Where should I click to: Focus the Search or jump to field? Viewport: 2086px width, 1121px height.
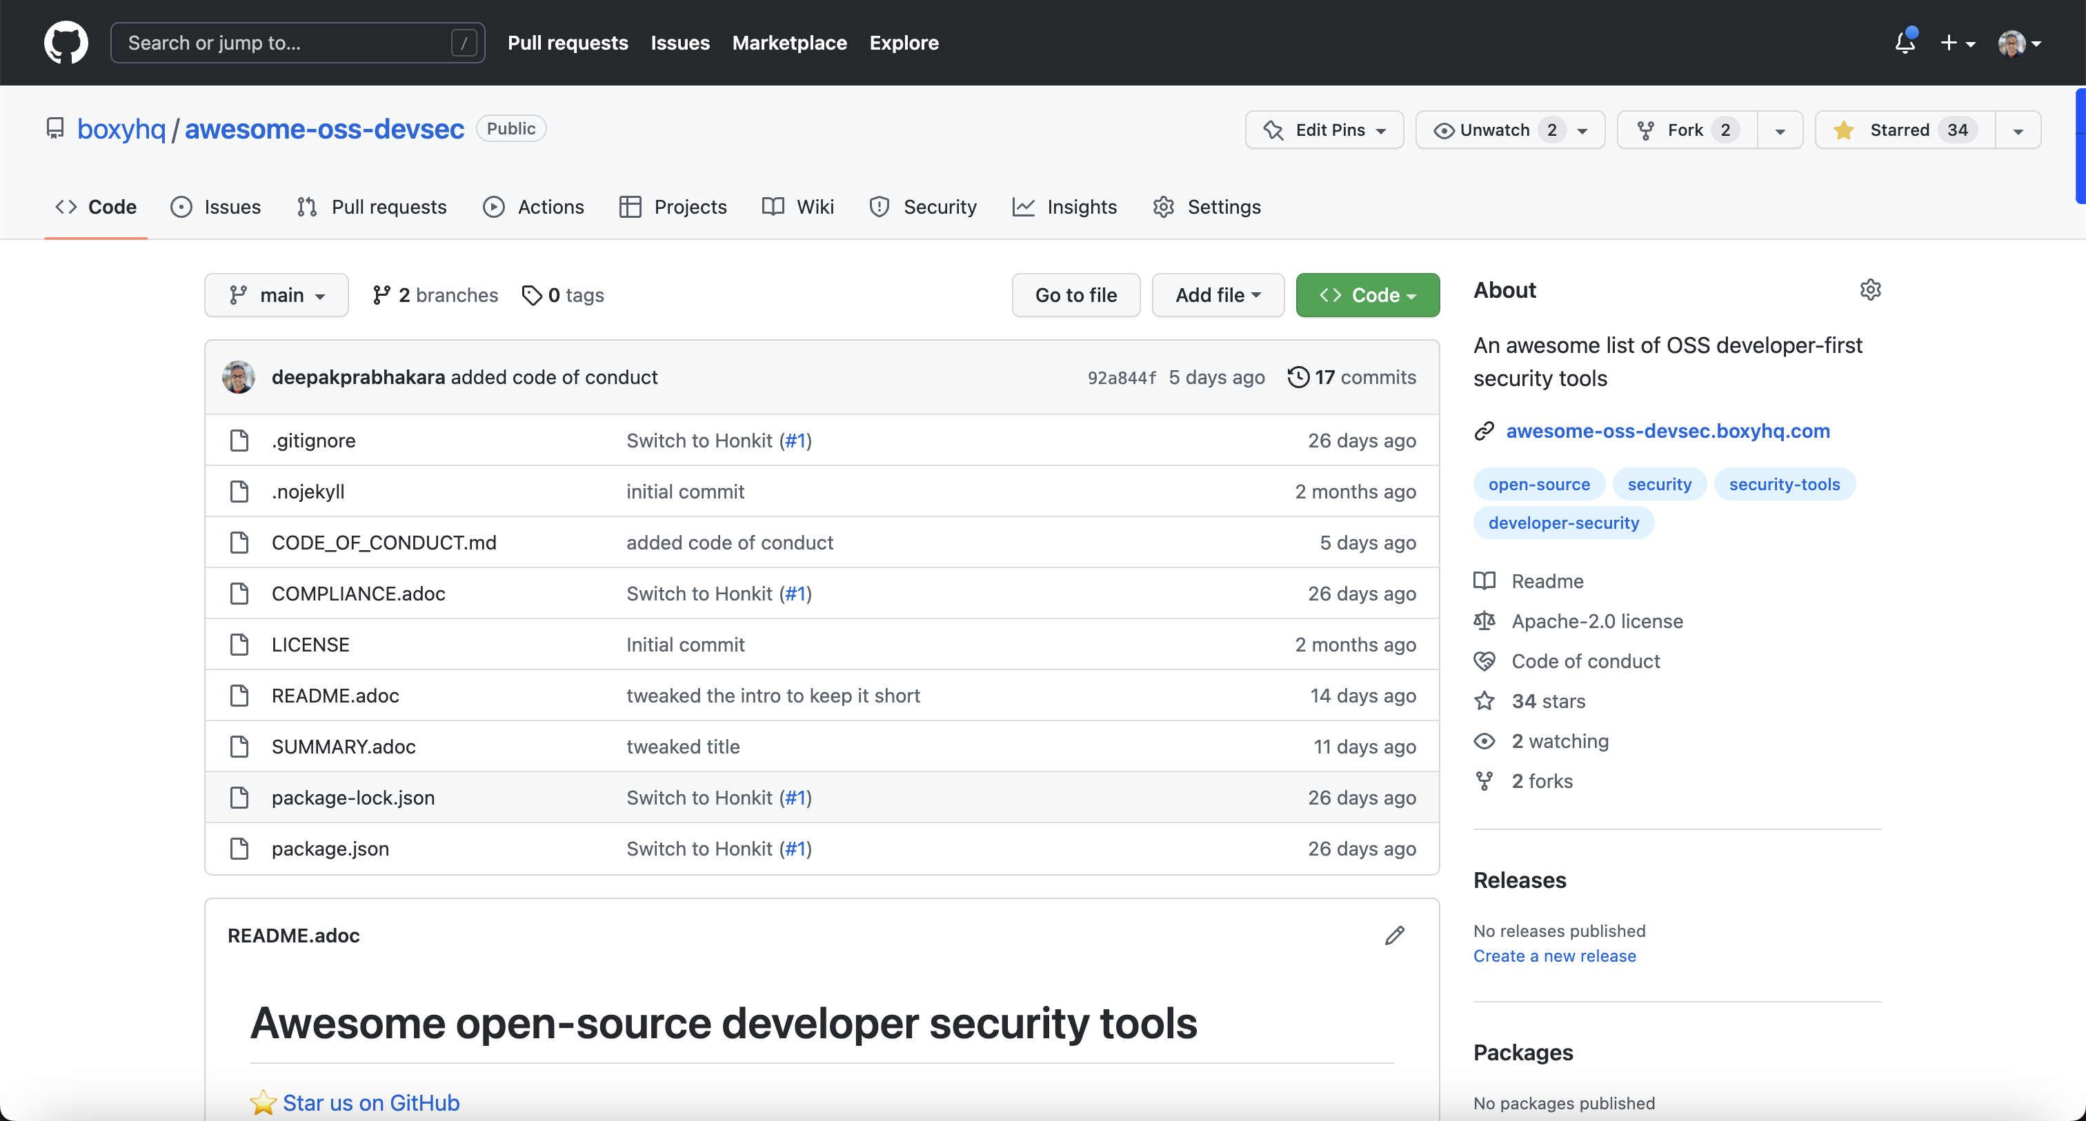288,43
